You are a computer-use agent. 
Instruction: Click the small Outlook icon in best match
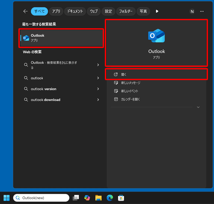[x=26, y=38]
